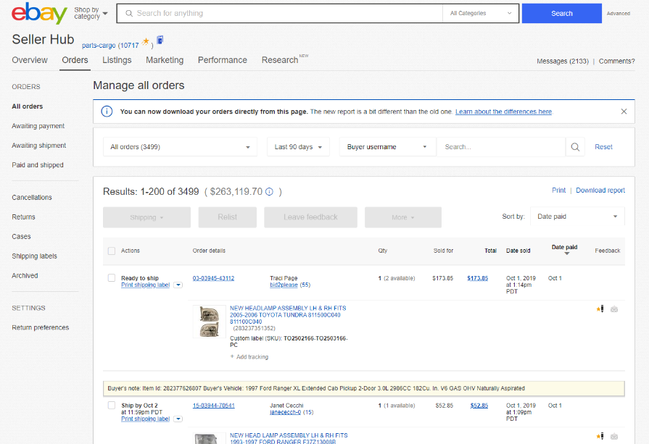Click the info icon next to the results total
This screenshot has height=444, width=649.
click(x=268, y=190)
